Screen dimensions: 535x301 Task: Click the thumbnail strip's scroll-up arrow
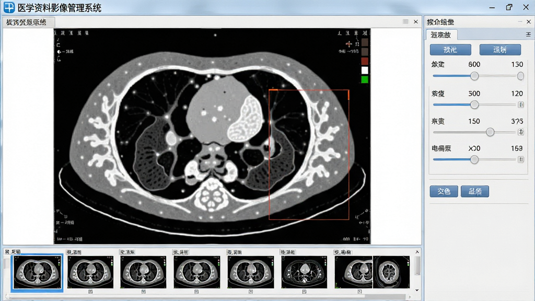coord(417,252)
